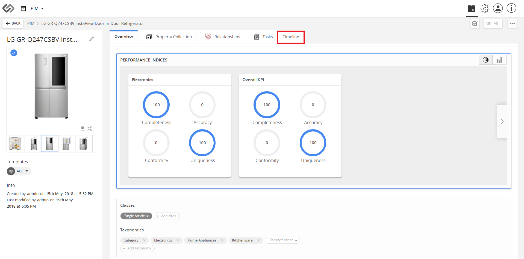This screenshot has height=259, width=524.
Task: Switch to the Timeline tab
Action: click(x=291, y=37)
